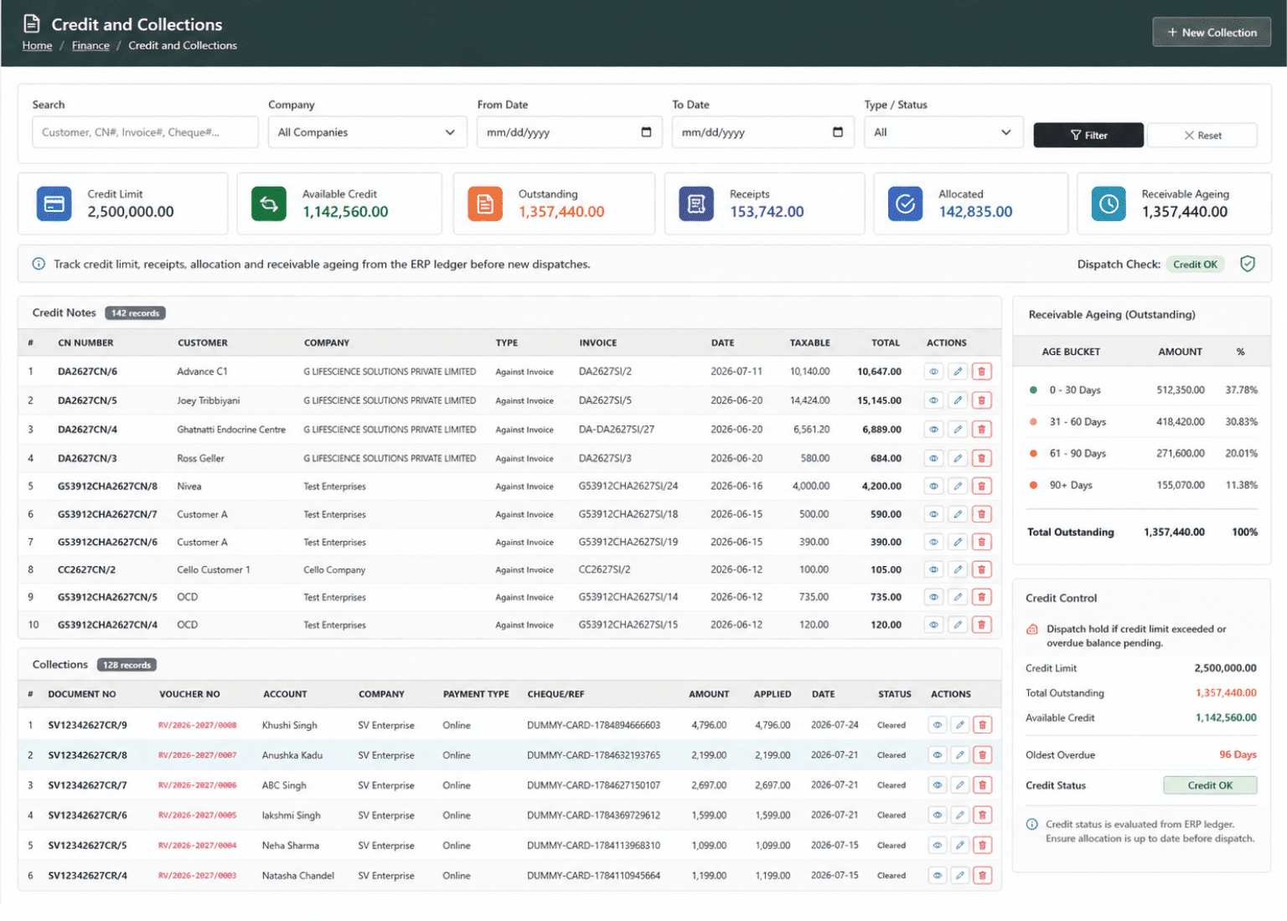
Task: Delete credit note DA2627CN/6 trash icon
Action: pyautogui.click(x=982, y=372)
